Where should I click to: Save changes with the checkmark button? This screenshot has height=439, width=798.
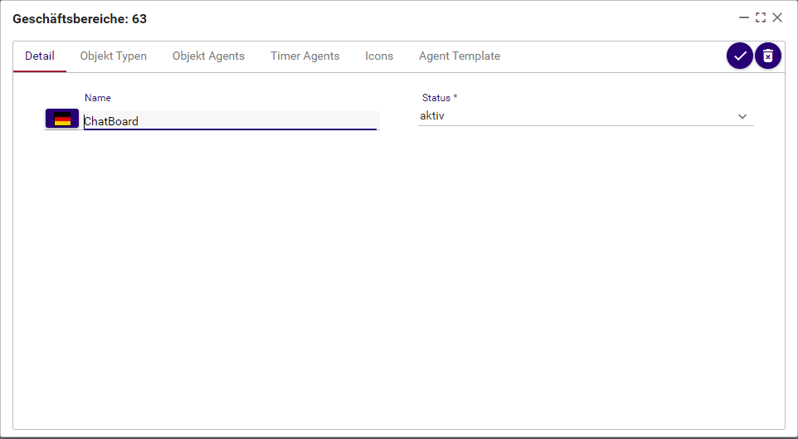pos(739,56)
